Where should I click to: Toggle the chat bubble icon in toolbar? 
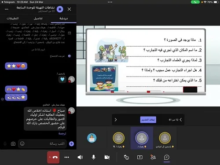167,157
